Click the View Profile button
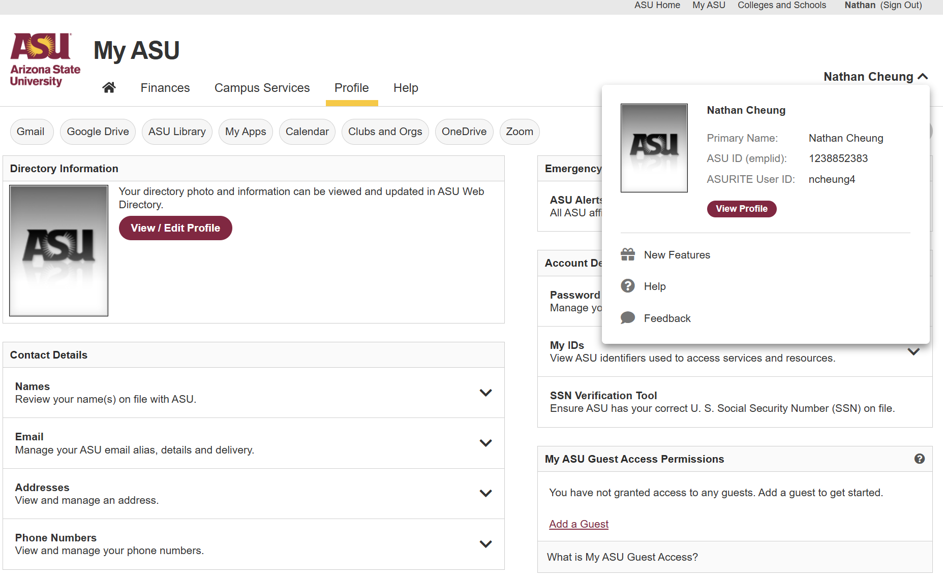This screenshot has width=943, height=581. point(742,209)
